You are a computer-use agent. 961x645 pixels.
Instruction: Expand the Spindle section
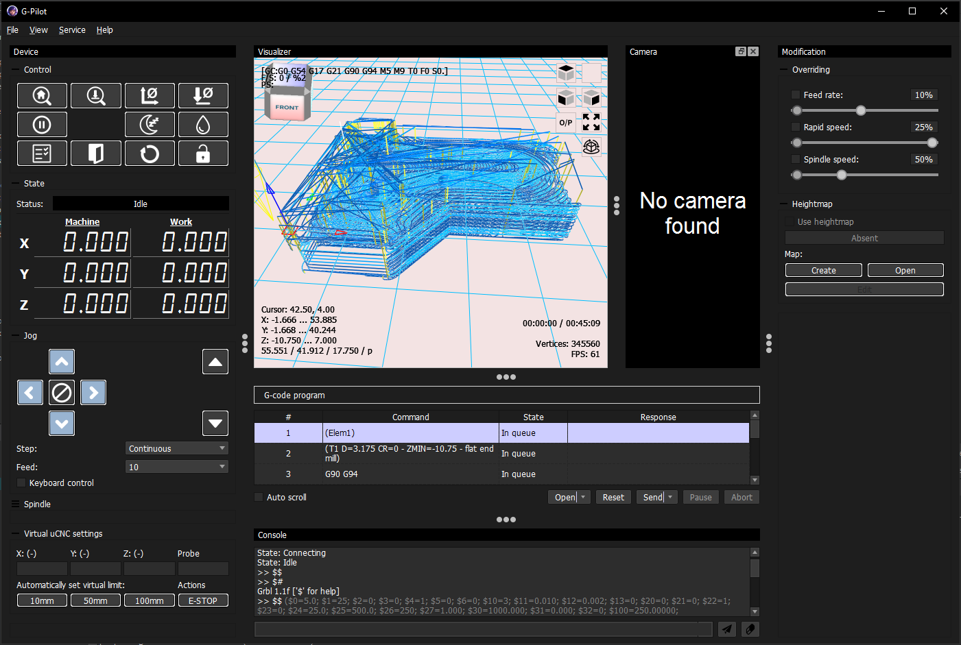pos(37,504)
